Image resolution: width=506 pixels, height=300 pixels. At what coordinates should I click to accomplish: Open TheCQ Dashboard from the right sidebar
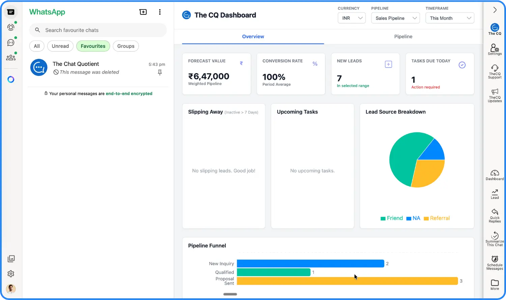(494, 174)
